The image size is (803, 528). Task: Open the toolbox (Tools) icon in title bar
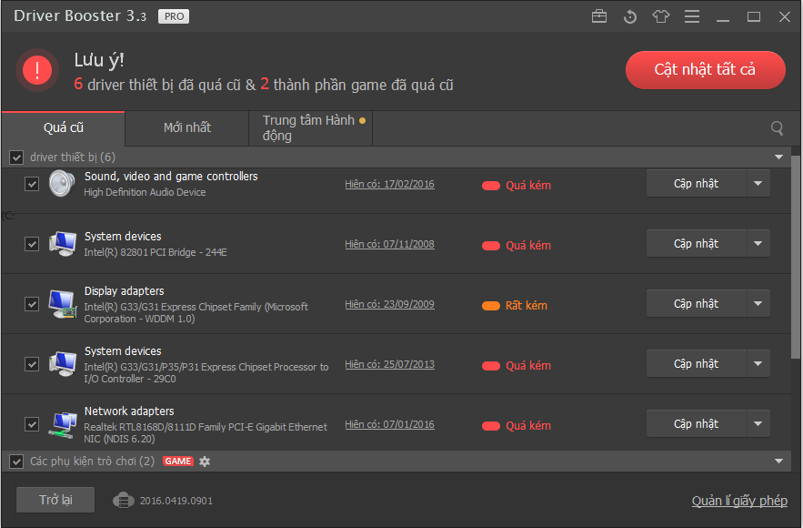[x=599, y=16]
